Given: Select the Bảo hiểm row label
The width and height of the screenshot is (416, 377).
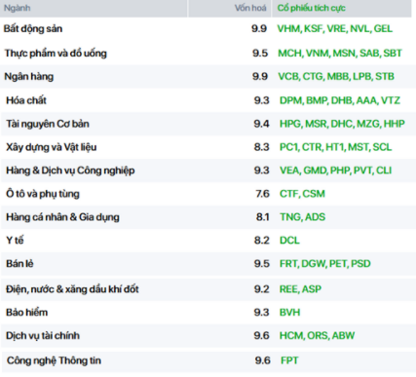Looking at the screenshot, I should tap(27, 313).
